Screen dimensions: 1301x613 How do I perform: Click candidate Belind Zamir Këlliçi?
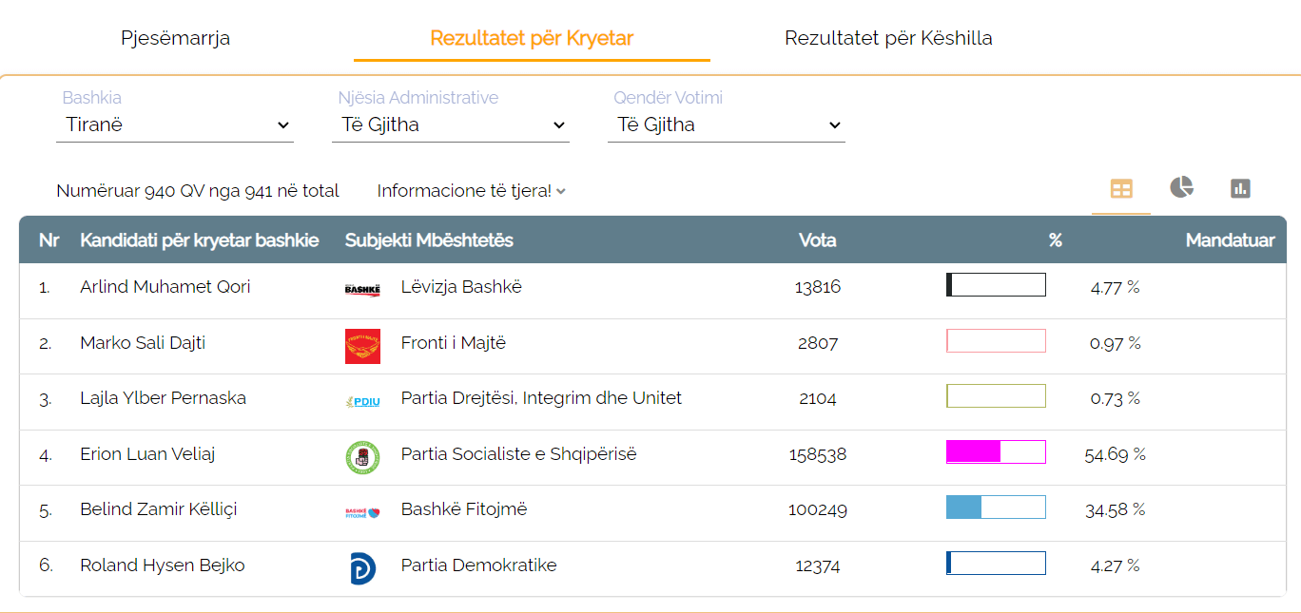tap(159, 509)
